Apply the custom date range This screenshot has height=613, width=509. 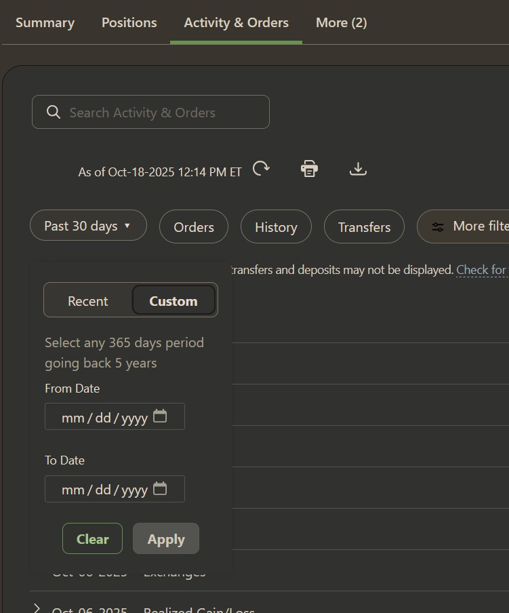pyautogui.click(x=166, y=538)
